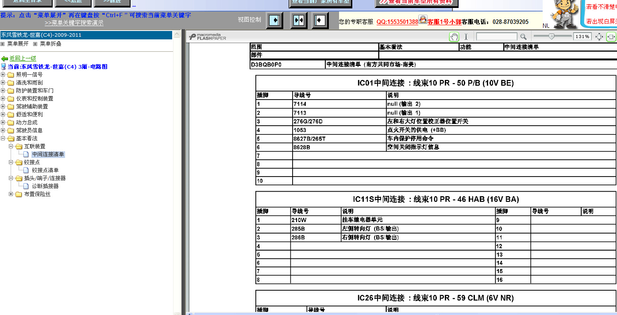Click the 防护装置和车门 folder icon
The image size is (617, 315).
11,91
